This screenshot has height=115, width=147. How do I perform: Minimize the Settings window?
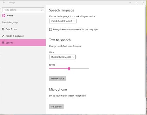tap(130, 2)
